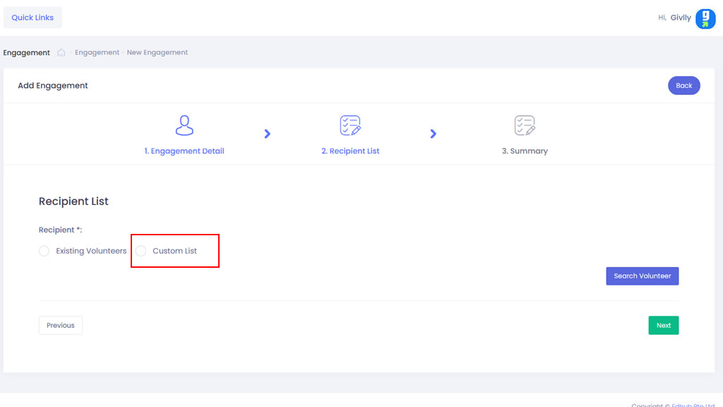Select the 2. Recipient List step label

(x=350, y=151)
